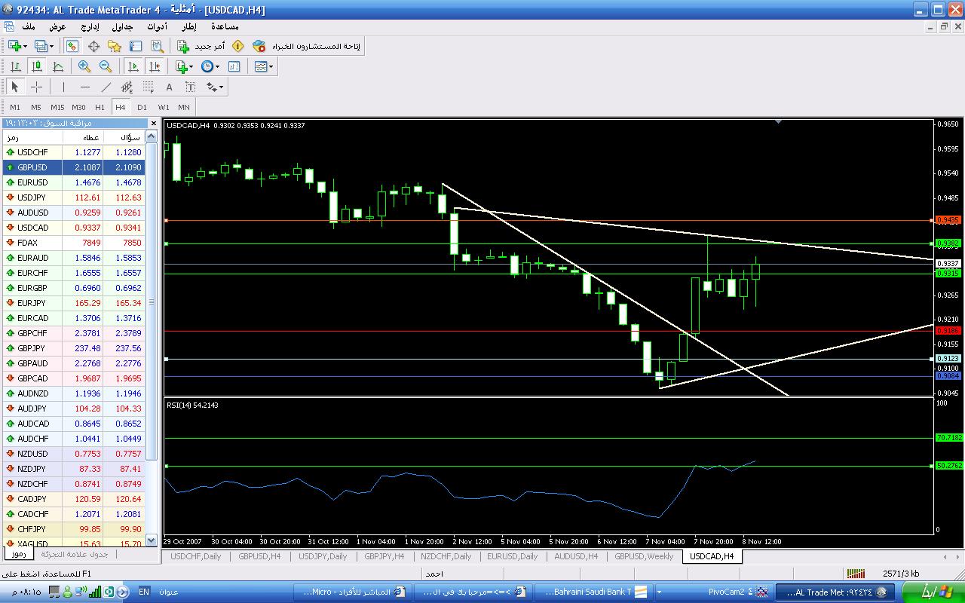
Task: Click the zoom out magnifier icon
Action: (x=106, y=66)
